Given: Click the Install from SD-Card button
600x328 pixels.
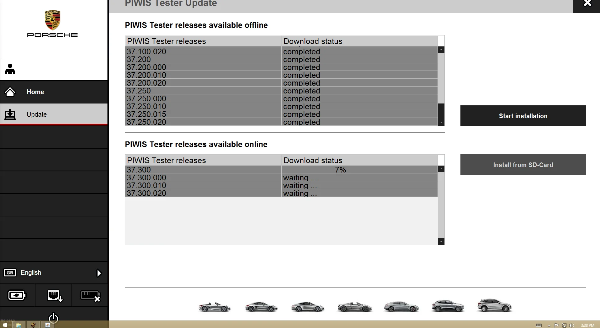Looking at the screenshot, I should pos(523,165).
